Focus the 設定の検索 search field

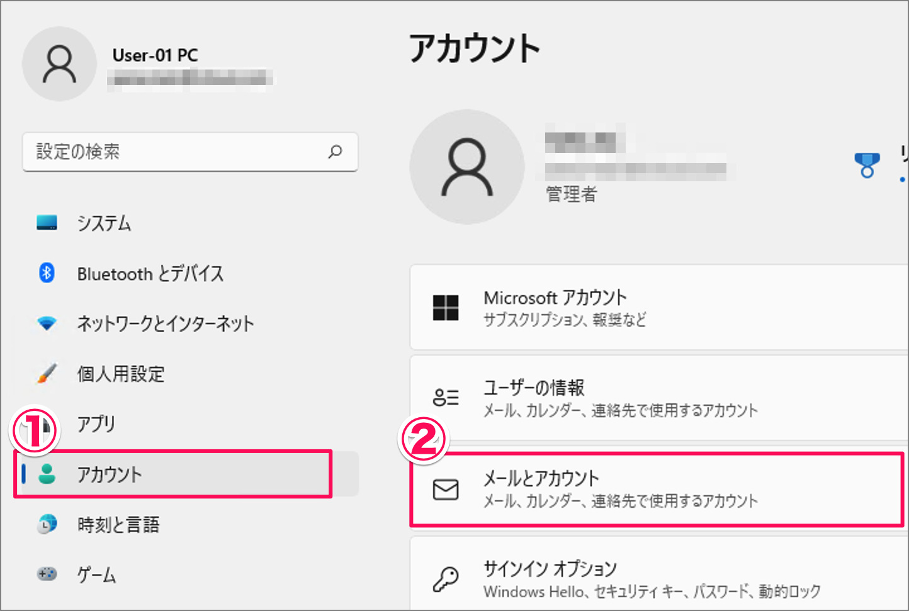coord(190,152)
